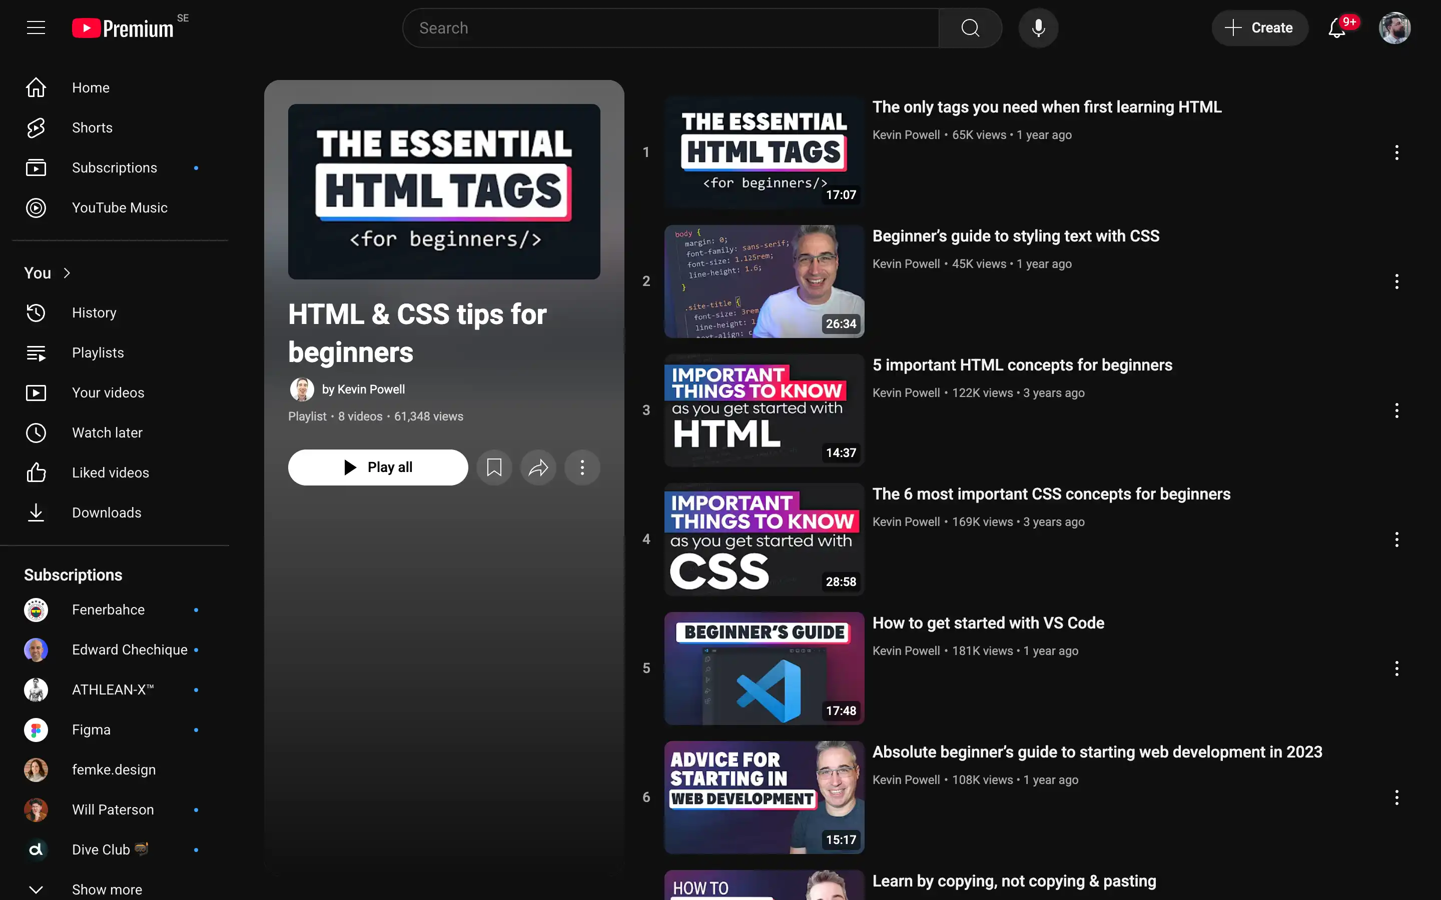Open Dive Club channel icon
Viewport: 1441px width, 900px height.
36,849
